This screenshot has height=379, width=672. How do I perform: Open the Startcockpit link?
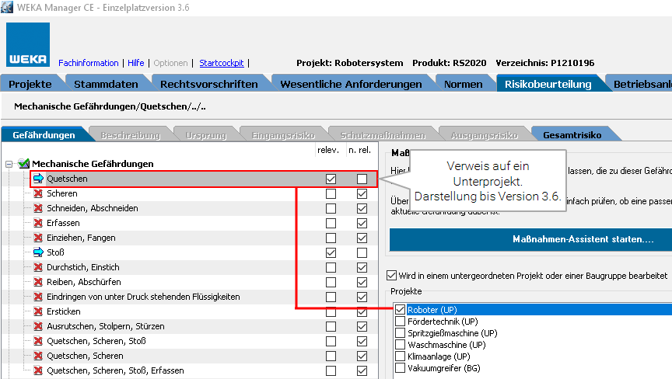[x=222, y=63]
